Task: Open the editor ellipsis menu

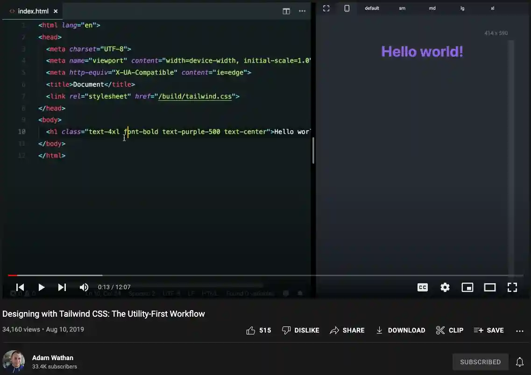Action: coord(302,11)
